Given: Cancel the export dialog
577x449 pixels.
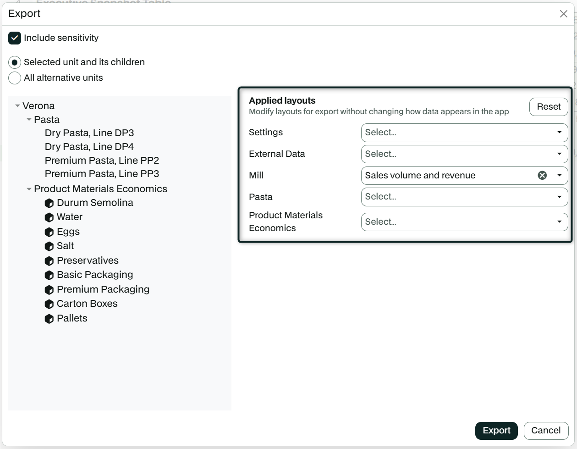Looking at the screenshot, I should 546,431.
